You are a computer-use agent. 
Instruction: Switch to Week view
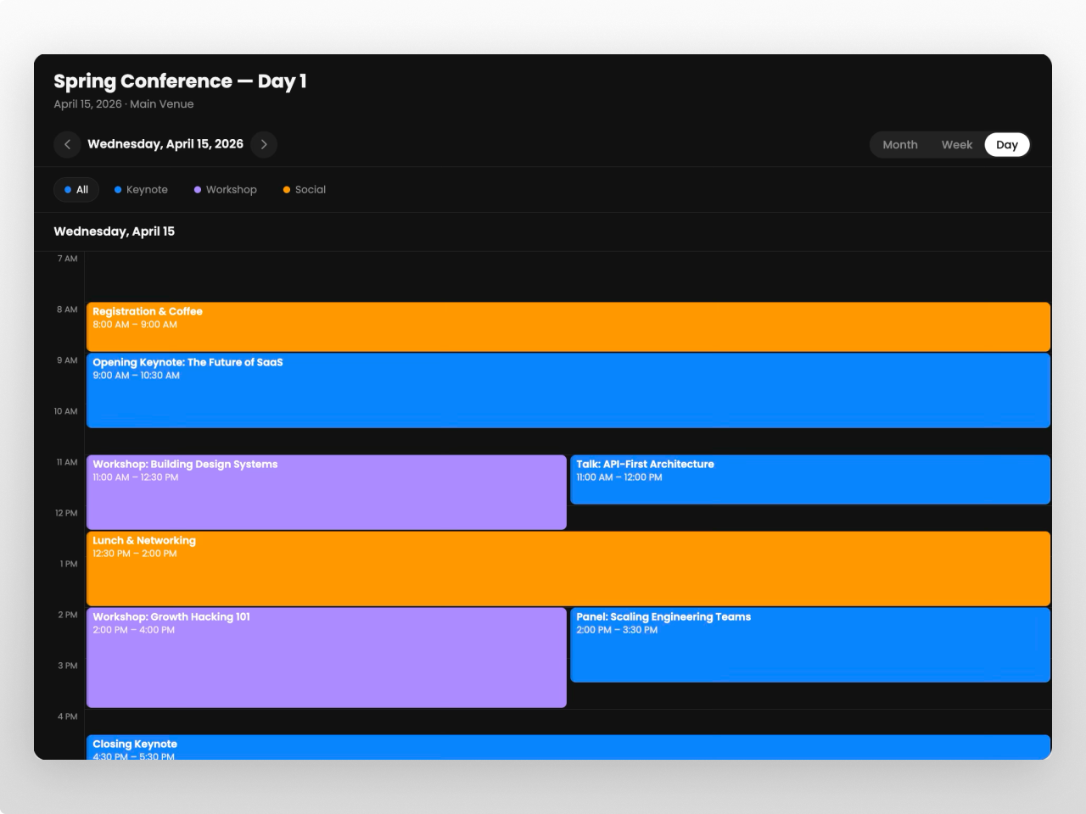(957, 145)
